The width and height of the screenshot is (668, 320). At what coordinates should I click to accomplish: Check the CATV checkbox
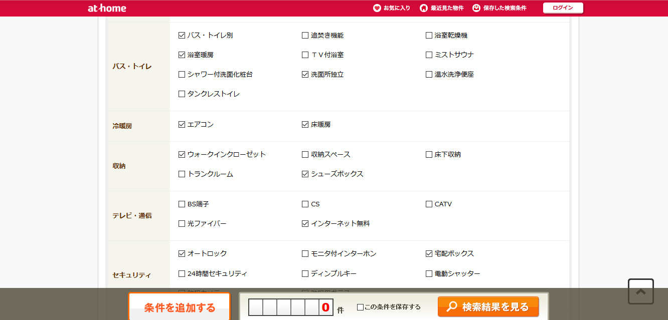tap(429, 204)
